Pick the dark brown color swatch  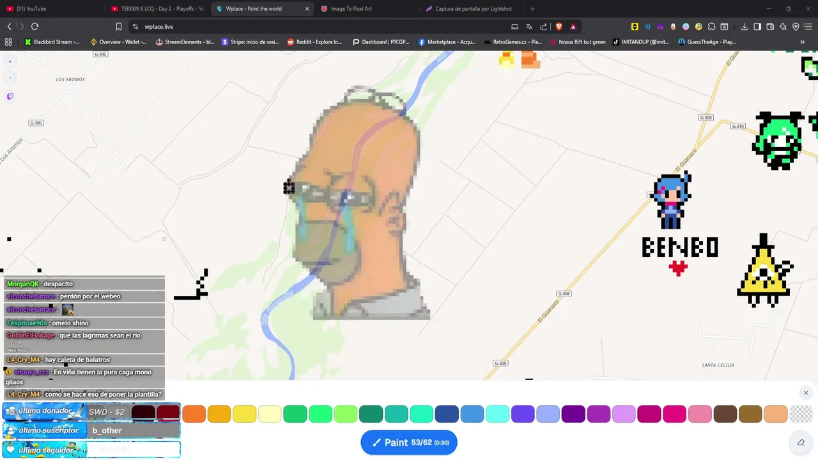725,413
